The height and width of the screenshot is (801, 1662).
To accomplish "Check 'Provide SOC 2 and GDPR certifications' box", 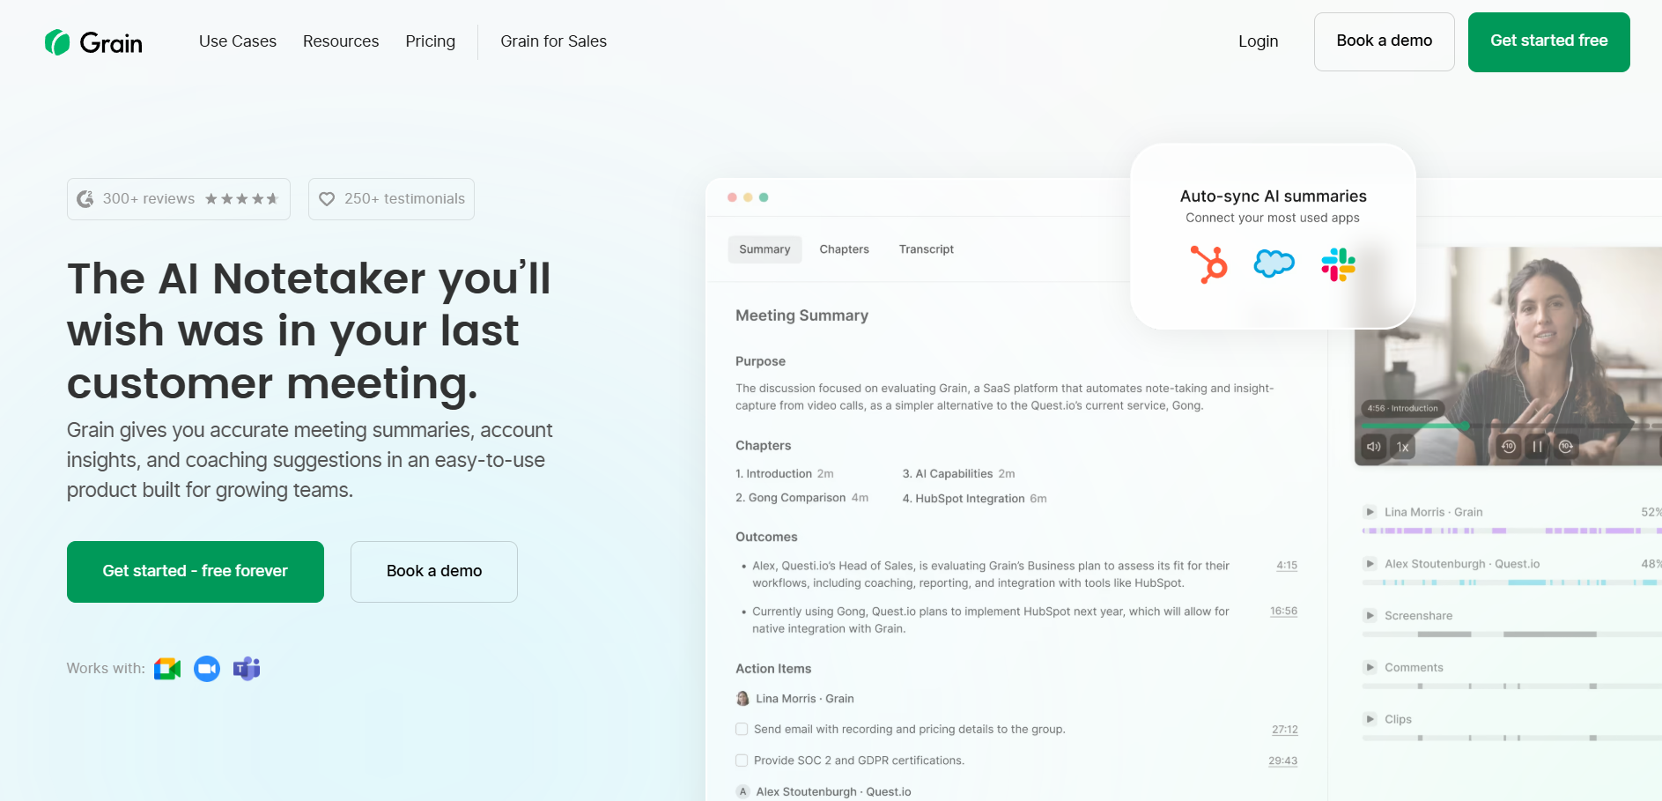I will pyautogui.click(x=742, y=760).
